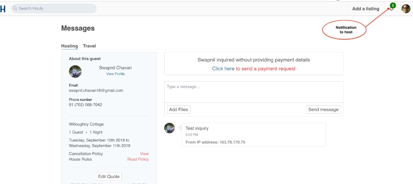Click the Add Files button
The height and width of the screenshot is (184, 413).
[x=179, y=109]
